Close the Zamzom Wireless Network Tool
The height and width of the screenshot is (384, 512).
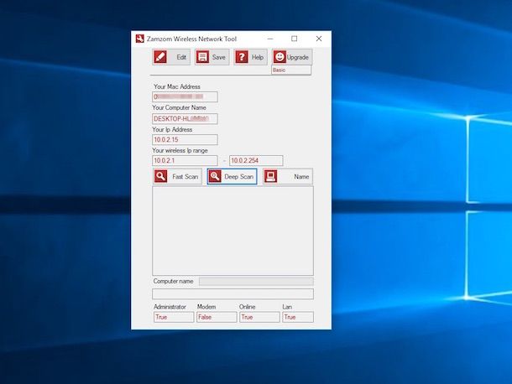pos(319,39)
